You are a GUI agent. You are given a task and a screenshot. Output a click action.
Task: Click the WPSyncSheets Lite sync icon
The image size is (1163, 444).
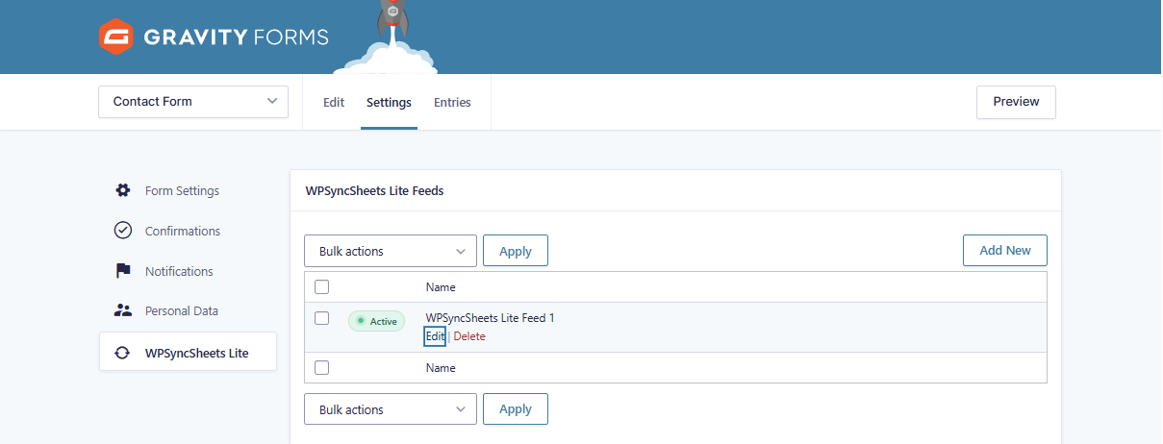(x=123, y=353)
